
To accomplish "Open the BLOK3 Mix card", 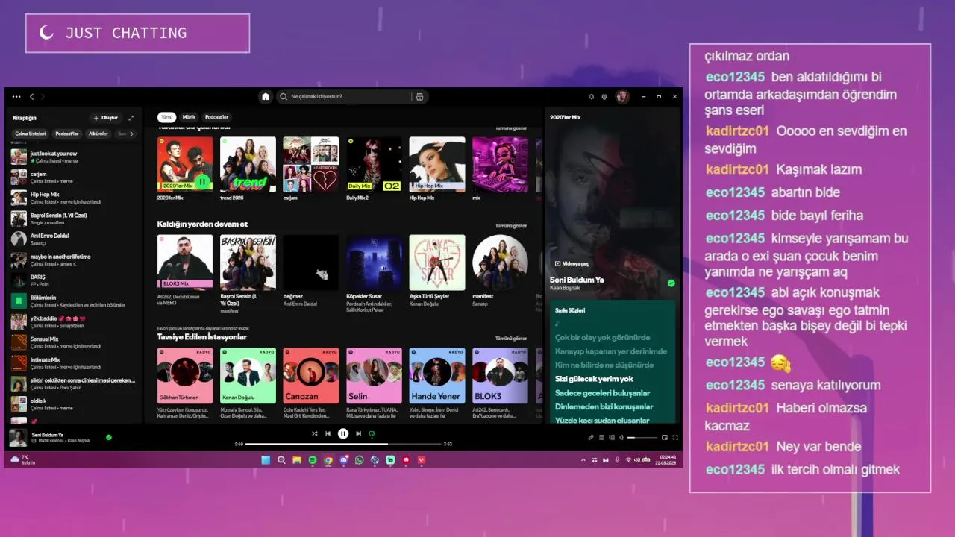I will 185,271.
